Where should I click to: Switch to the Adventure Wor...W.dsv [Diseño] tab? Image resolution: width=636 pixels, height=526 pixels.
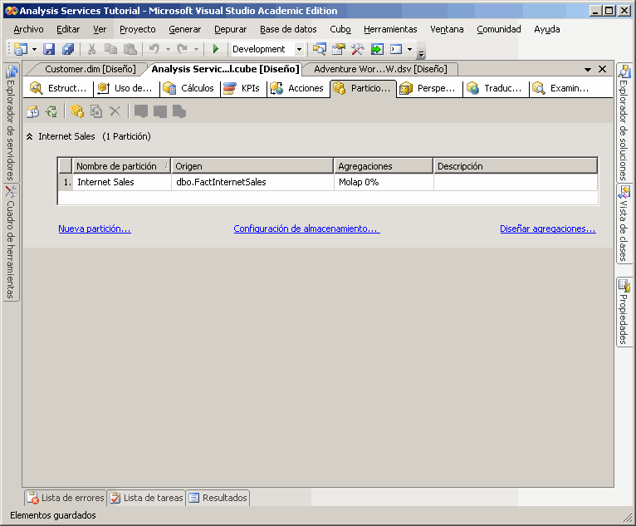pos(380,69)
